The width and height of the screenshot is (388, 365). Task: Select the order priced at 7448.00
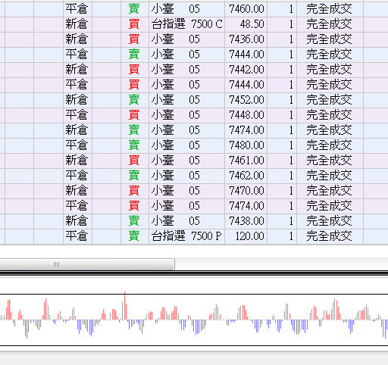pos(194,115)
